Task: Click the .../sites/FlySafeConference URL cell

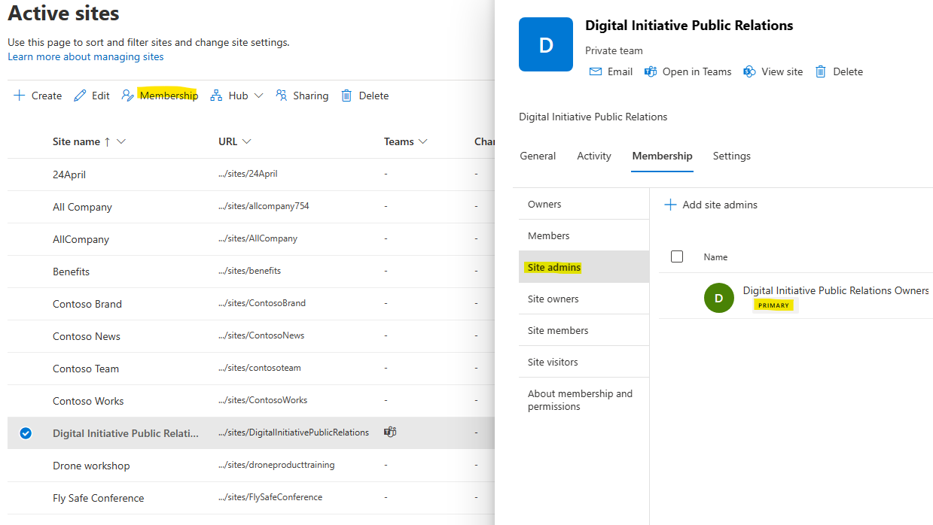Action: [x=270, y=497]
